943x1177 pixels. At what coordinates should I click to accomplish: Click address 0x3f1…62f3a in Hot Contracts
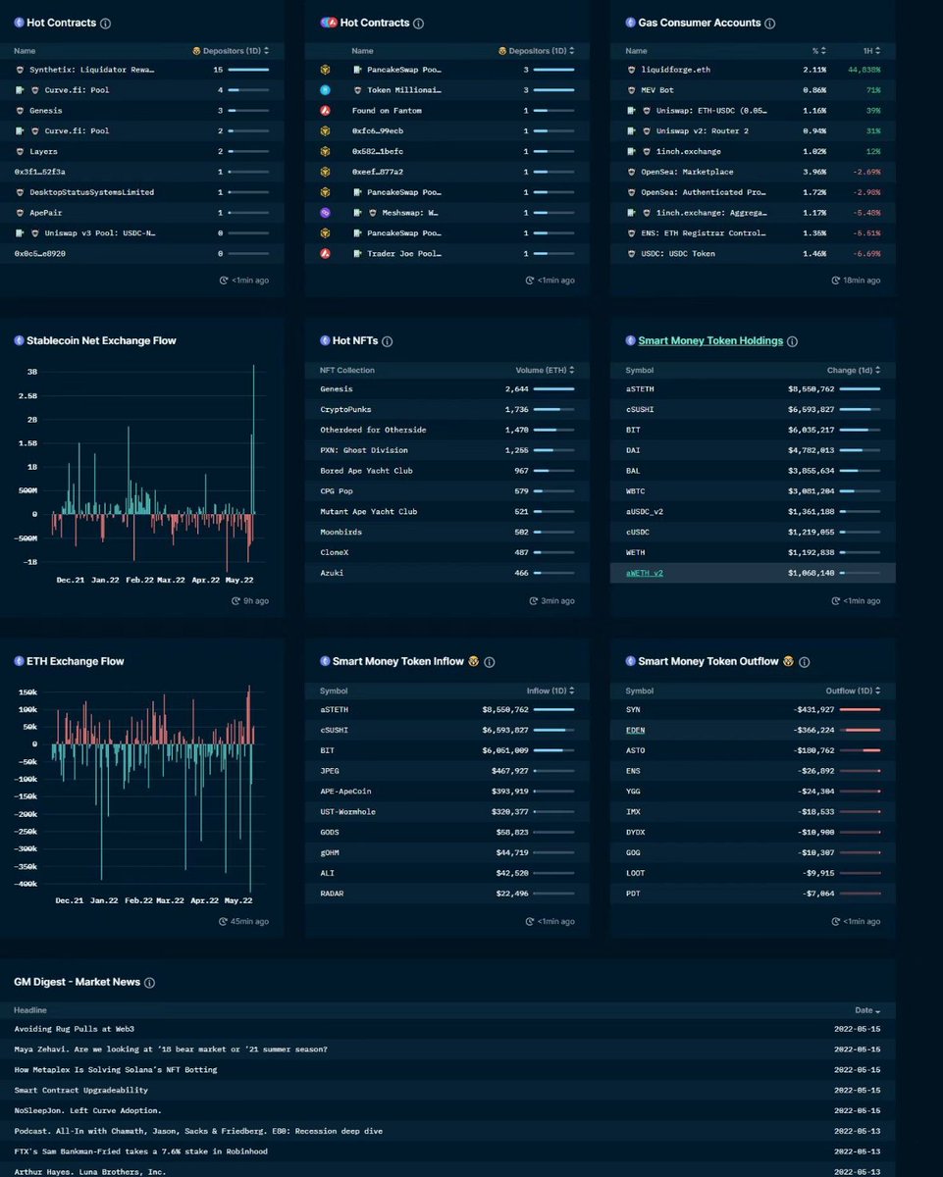(x=39, y=172)
